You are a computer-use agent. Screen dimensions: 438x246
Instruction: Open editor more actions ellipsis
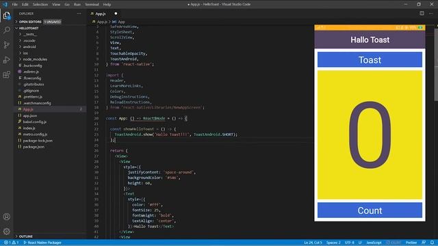tap(430, 14)
